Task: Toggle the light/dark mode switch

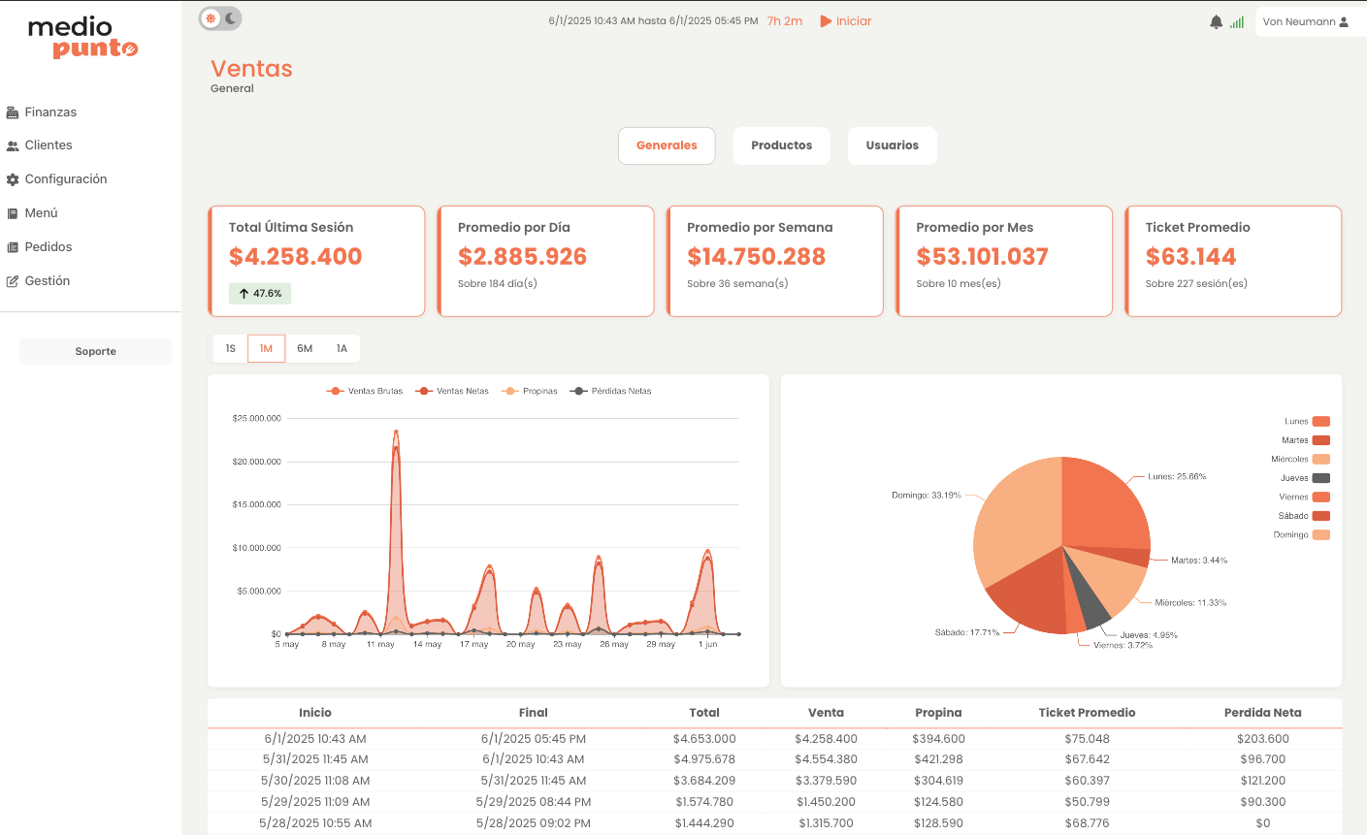Action: [220, 18]
